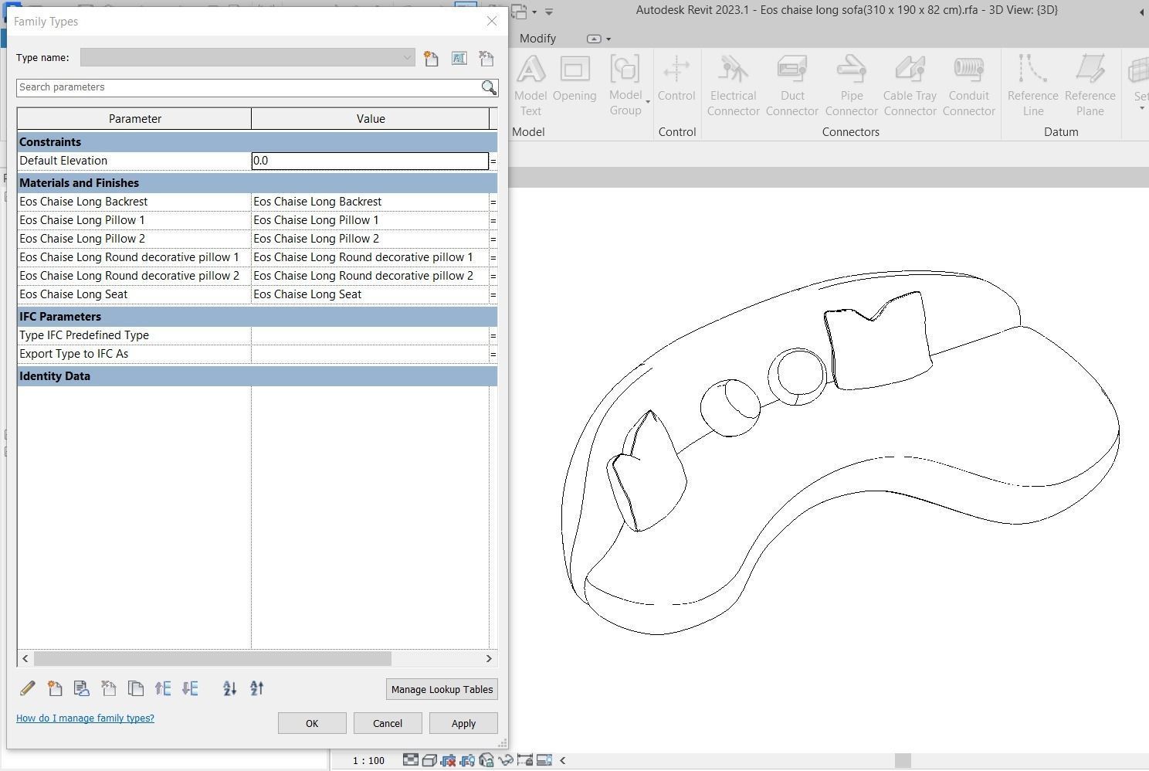Click the Manage Lookup Tables button
Screen dimensions: 1149x771
[x=442, y=689]
